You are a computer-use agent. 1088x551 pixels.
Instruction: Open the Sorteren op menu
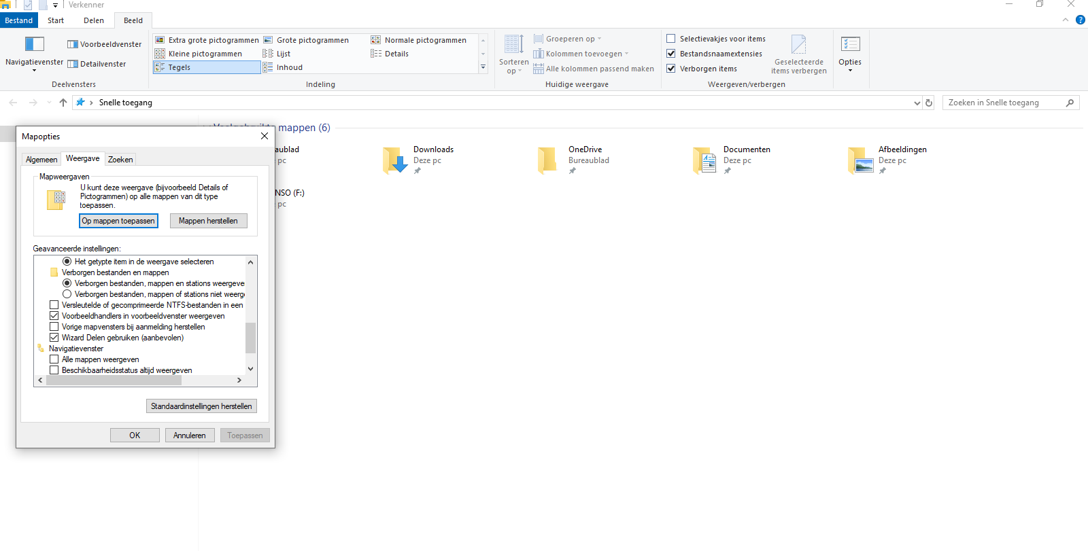[x=513, y=54]
